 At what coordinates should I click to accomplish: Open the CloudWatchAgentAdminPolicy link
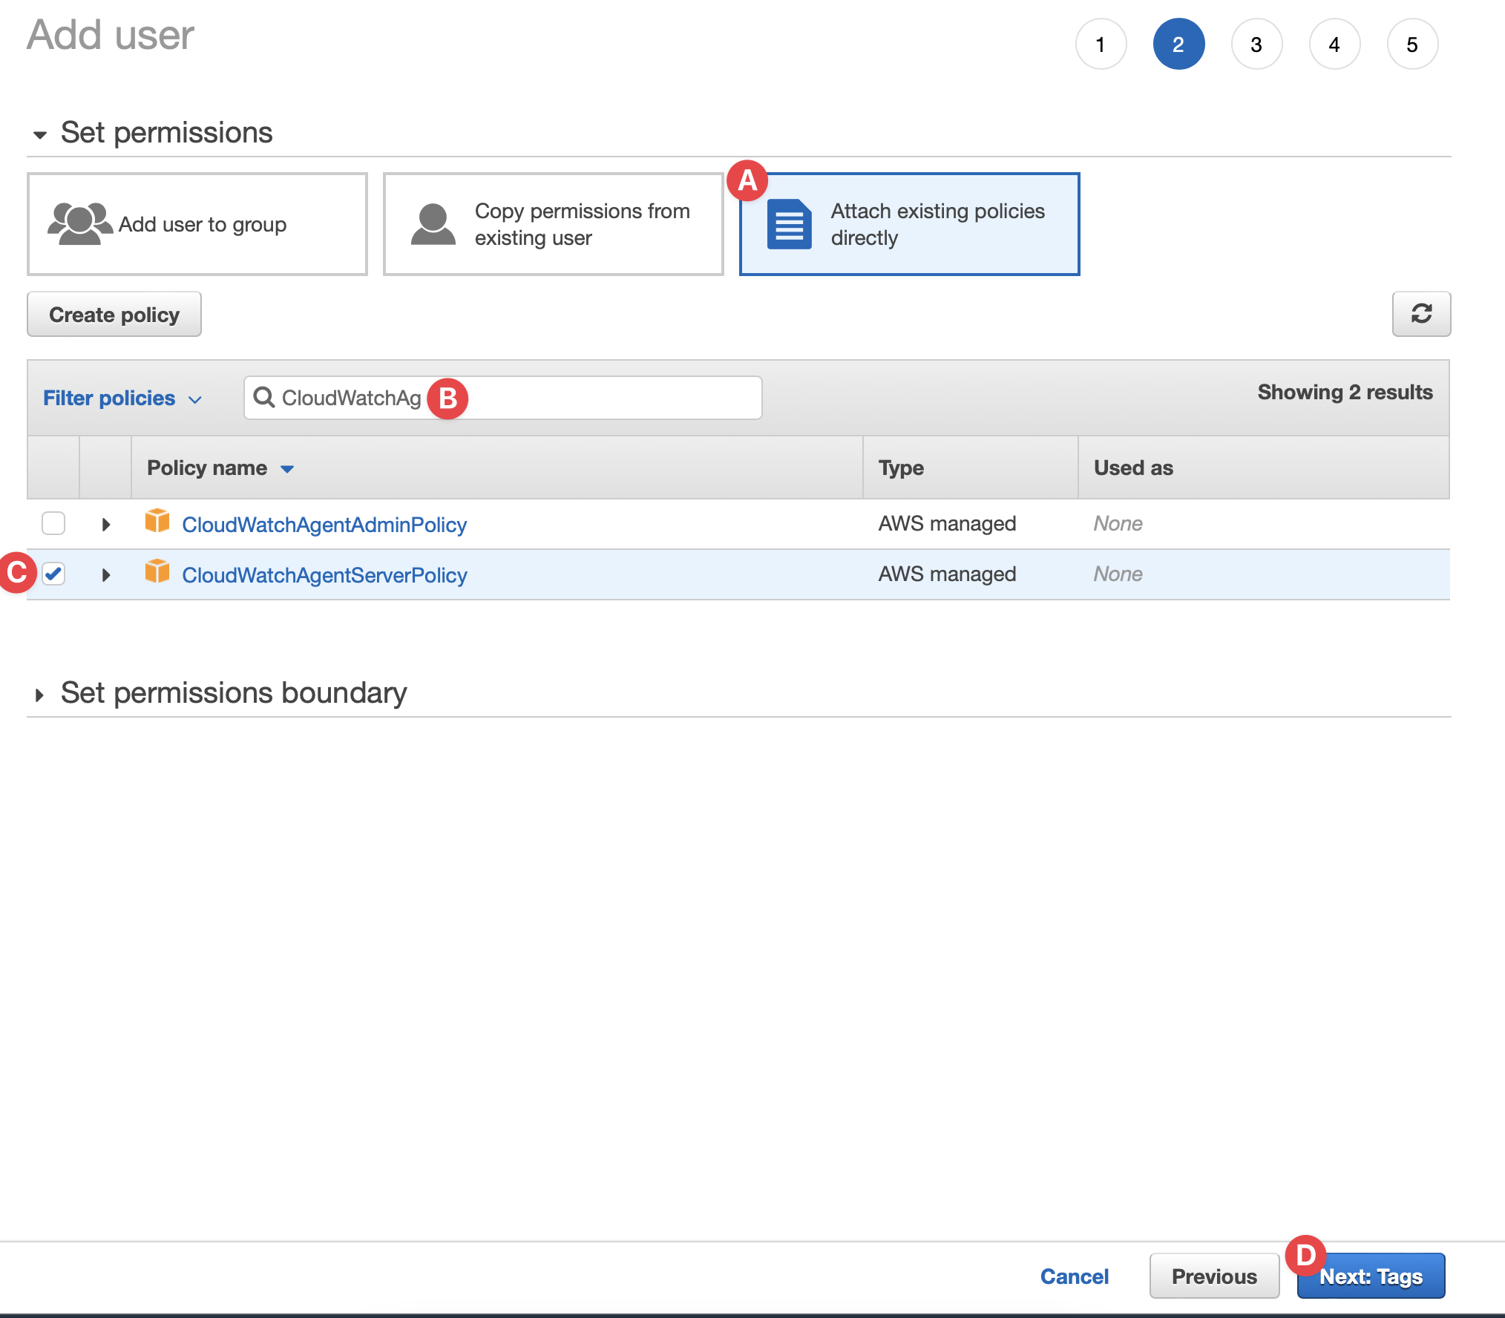[324, 525]
